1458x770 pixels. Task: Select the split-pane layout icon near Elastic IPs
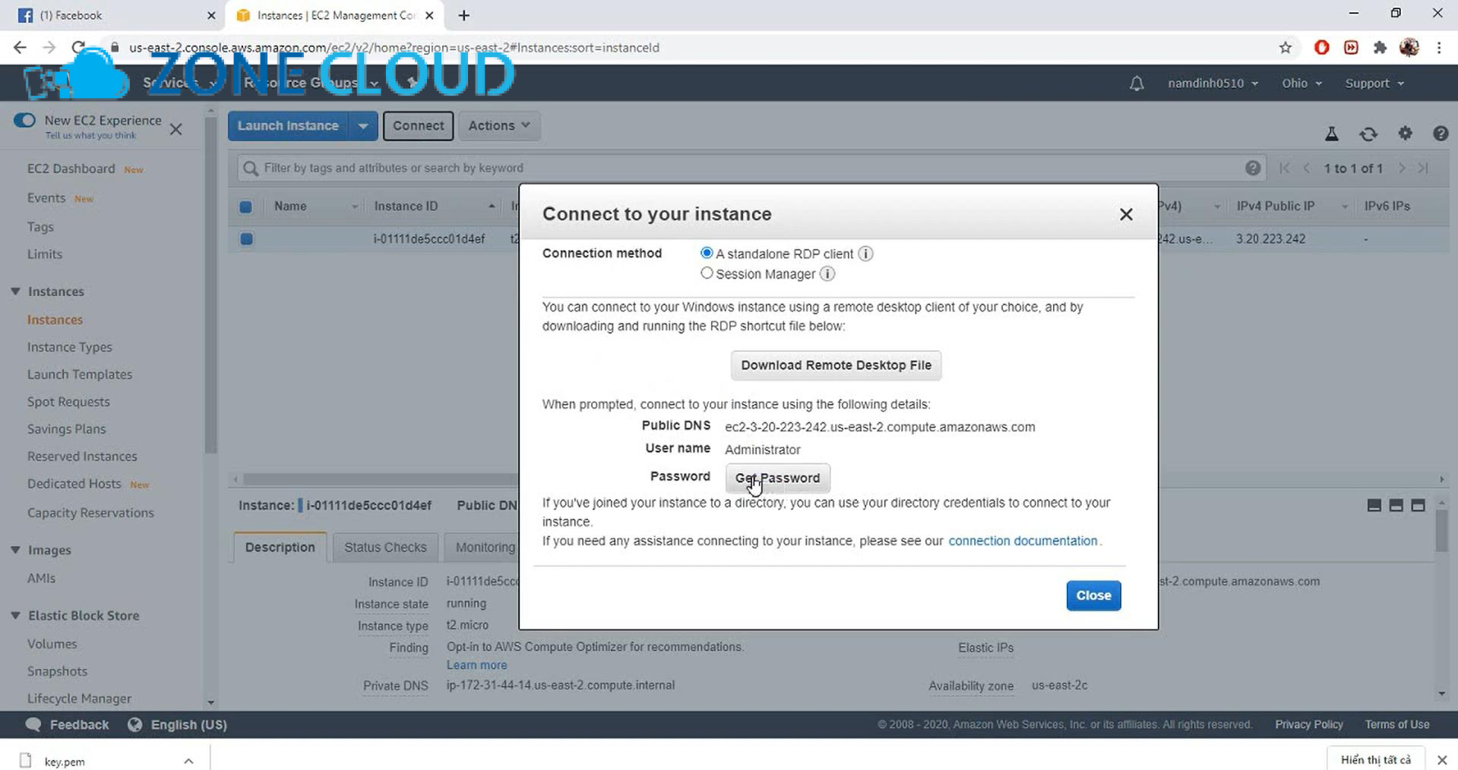pos(1395,505)
